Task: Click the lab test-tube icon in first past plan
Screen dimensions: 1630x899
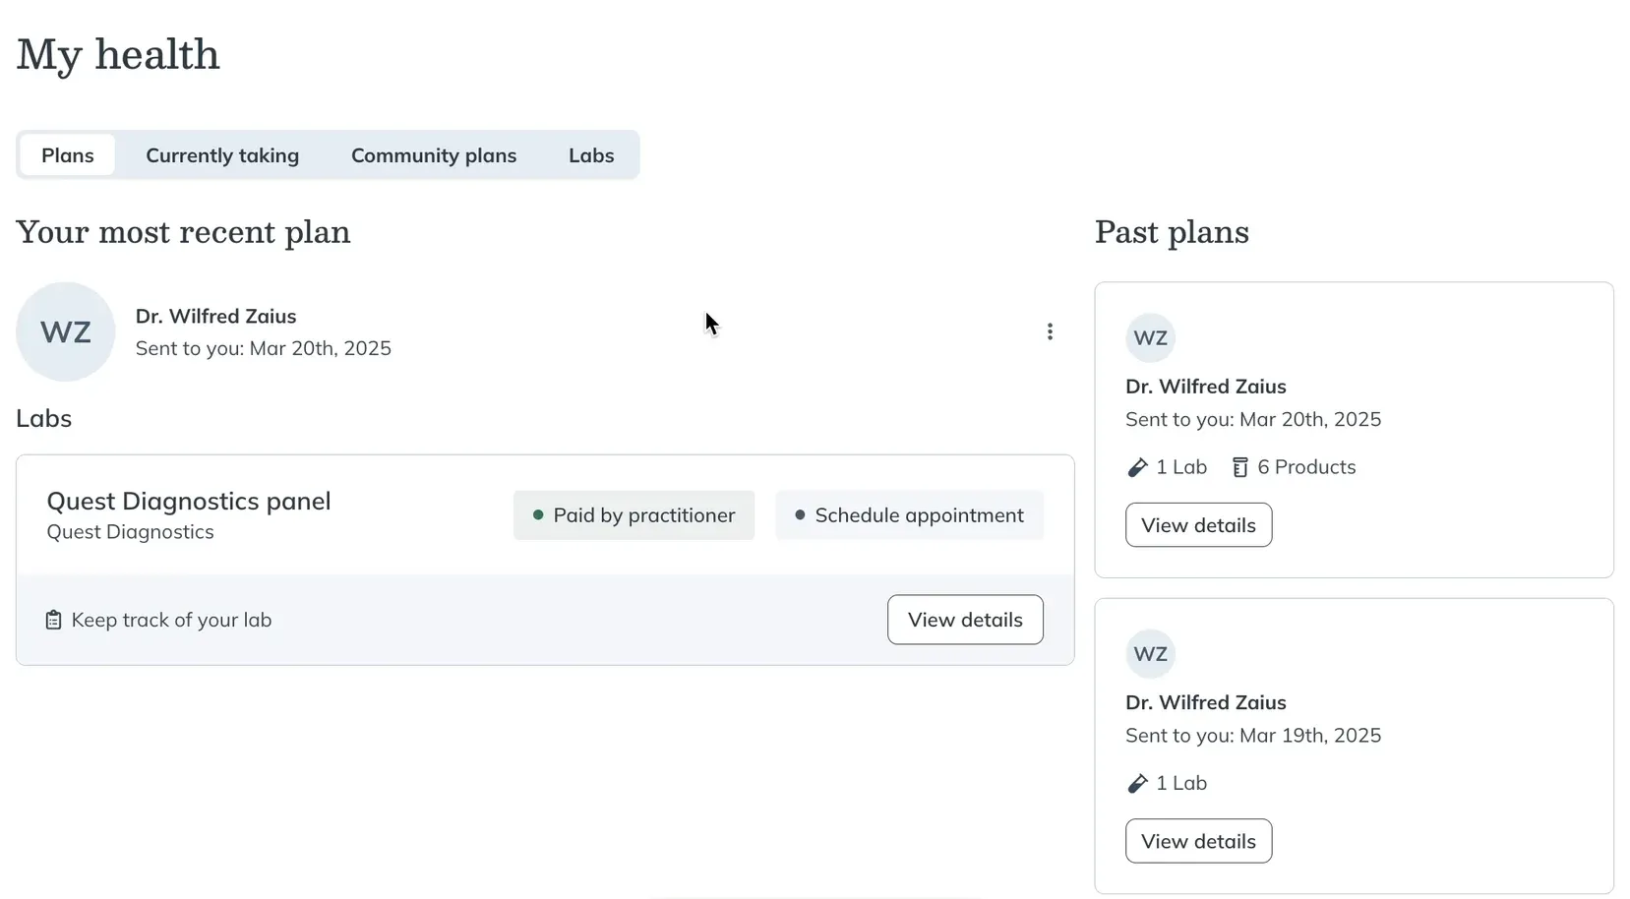Action: point(1137,467)
